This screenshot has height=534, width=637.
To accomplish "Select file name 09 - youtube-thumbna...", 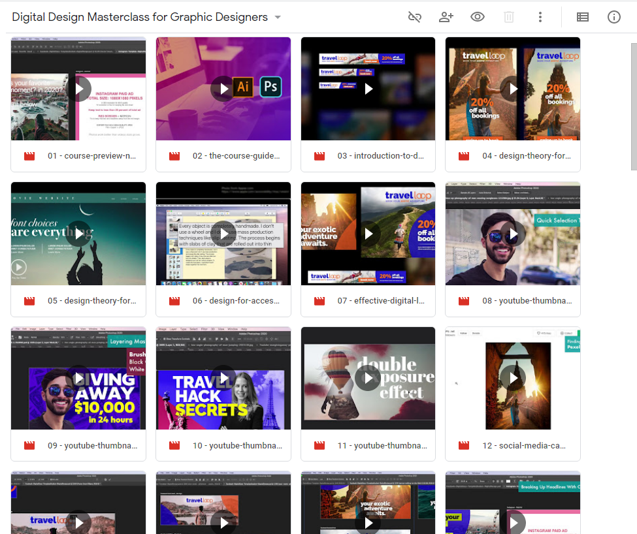I will [93, 445].
